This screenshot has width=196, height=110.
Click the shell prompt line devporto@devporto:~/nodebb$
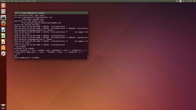pyautogui.click(x=27, y=58)
